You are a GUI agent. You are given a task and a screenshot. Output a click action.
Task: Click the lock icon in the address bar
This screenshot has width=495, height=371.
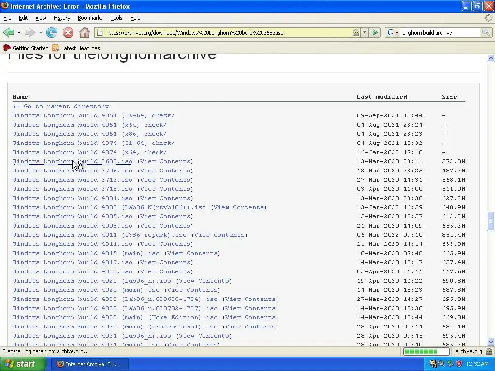(356, 32)
